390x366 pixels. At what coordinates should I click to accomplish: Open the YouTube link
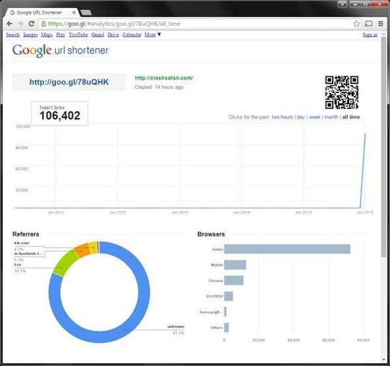tap(78, 34)
